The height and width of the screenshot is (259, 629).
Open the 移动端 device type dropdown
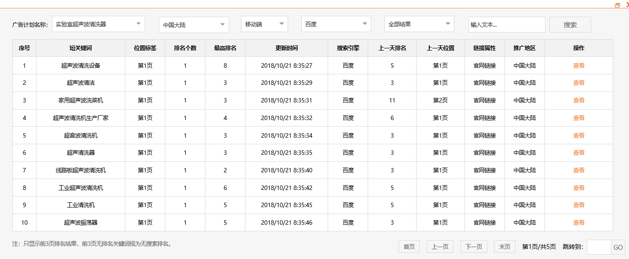(x=264, y=24)
